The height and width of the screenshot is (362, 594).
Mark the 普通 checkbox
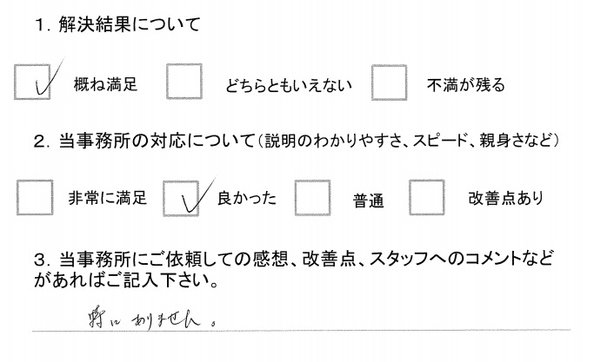click(312, 197)
